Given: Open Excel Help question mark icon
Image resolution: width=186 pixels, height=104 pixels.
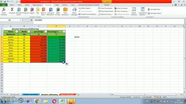Looking at the screenshot, I should click(x=176, y=5).
